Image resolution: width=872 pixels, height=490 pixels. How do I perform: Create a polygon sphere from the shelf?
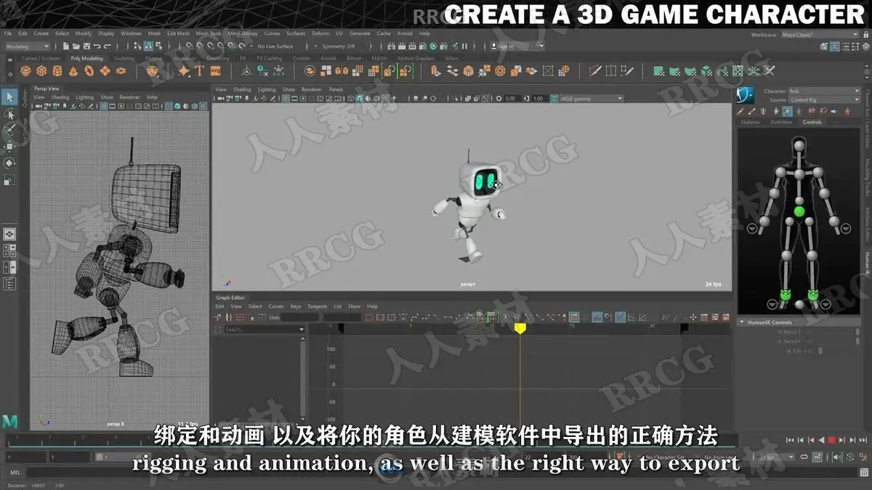point(25,71)
